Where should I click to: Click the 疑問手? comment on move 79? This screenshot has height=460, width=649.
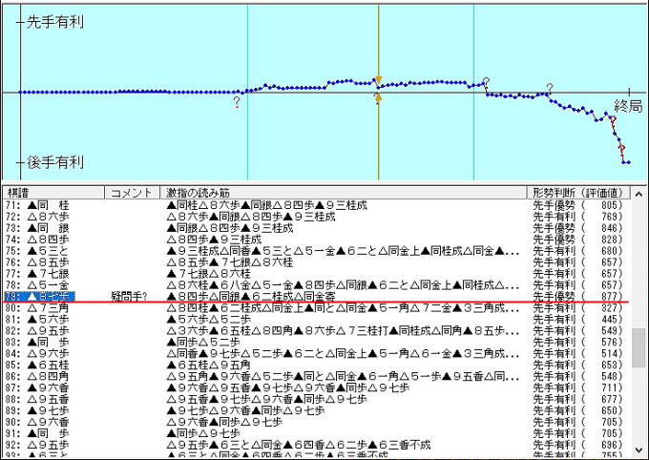(x=129, y=297)
